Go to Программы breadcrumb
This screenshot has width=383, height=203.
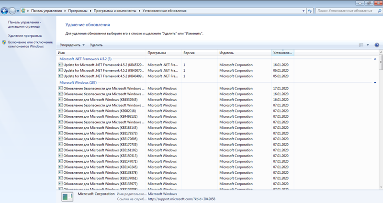78,11
